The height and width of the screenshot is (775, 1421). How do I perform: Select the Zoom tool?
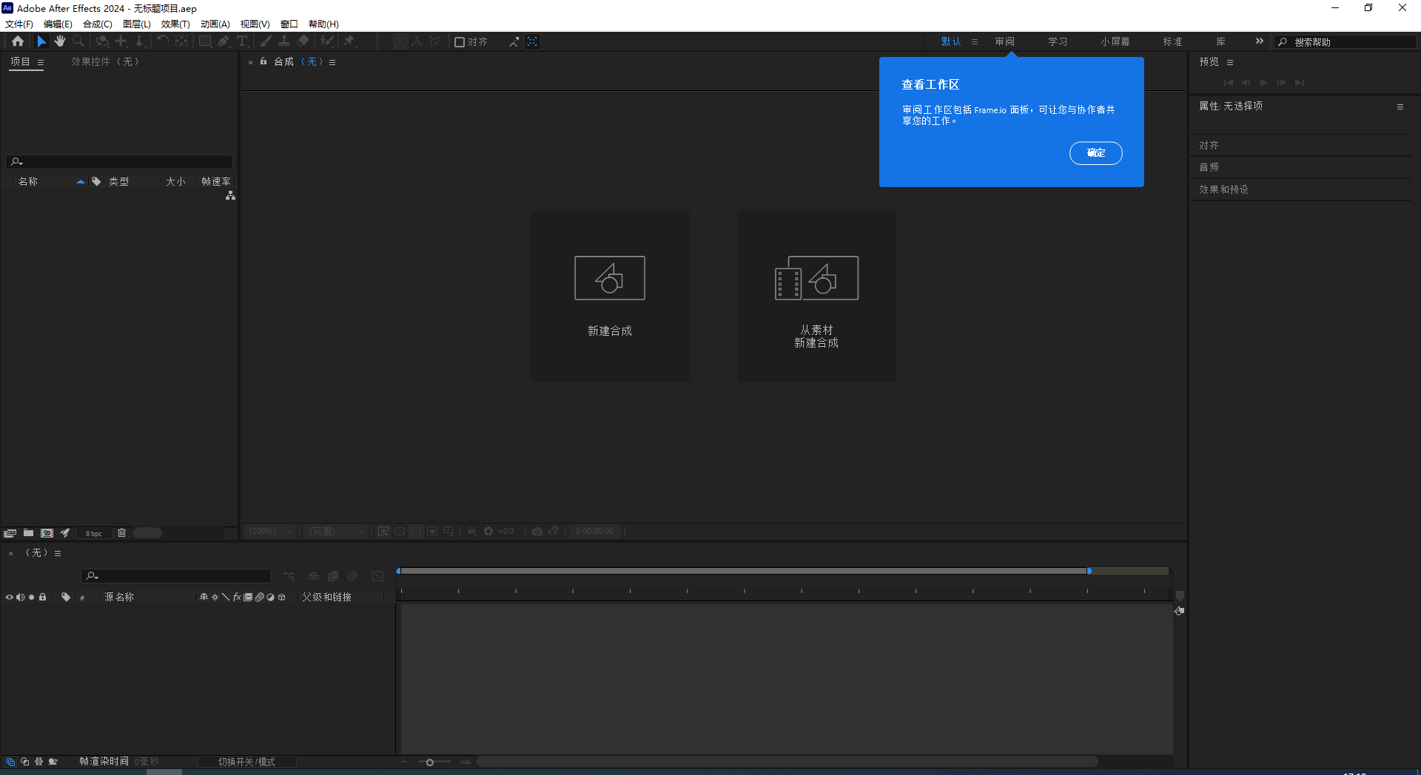pyautogui.click(x=78, y=41)
